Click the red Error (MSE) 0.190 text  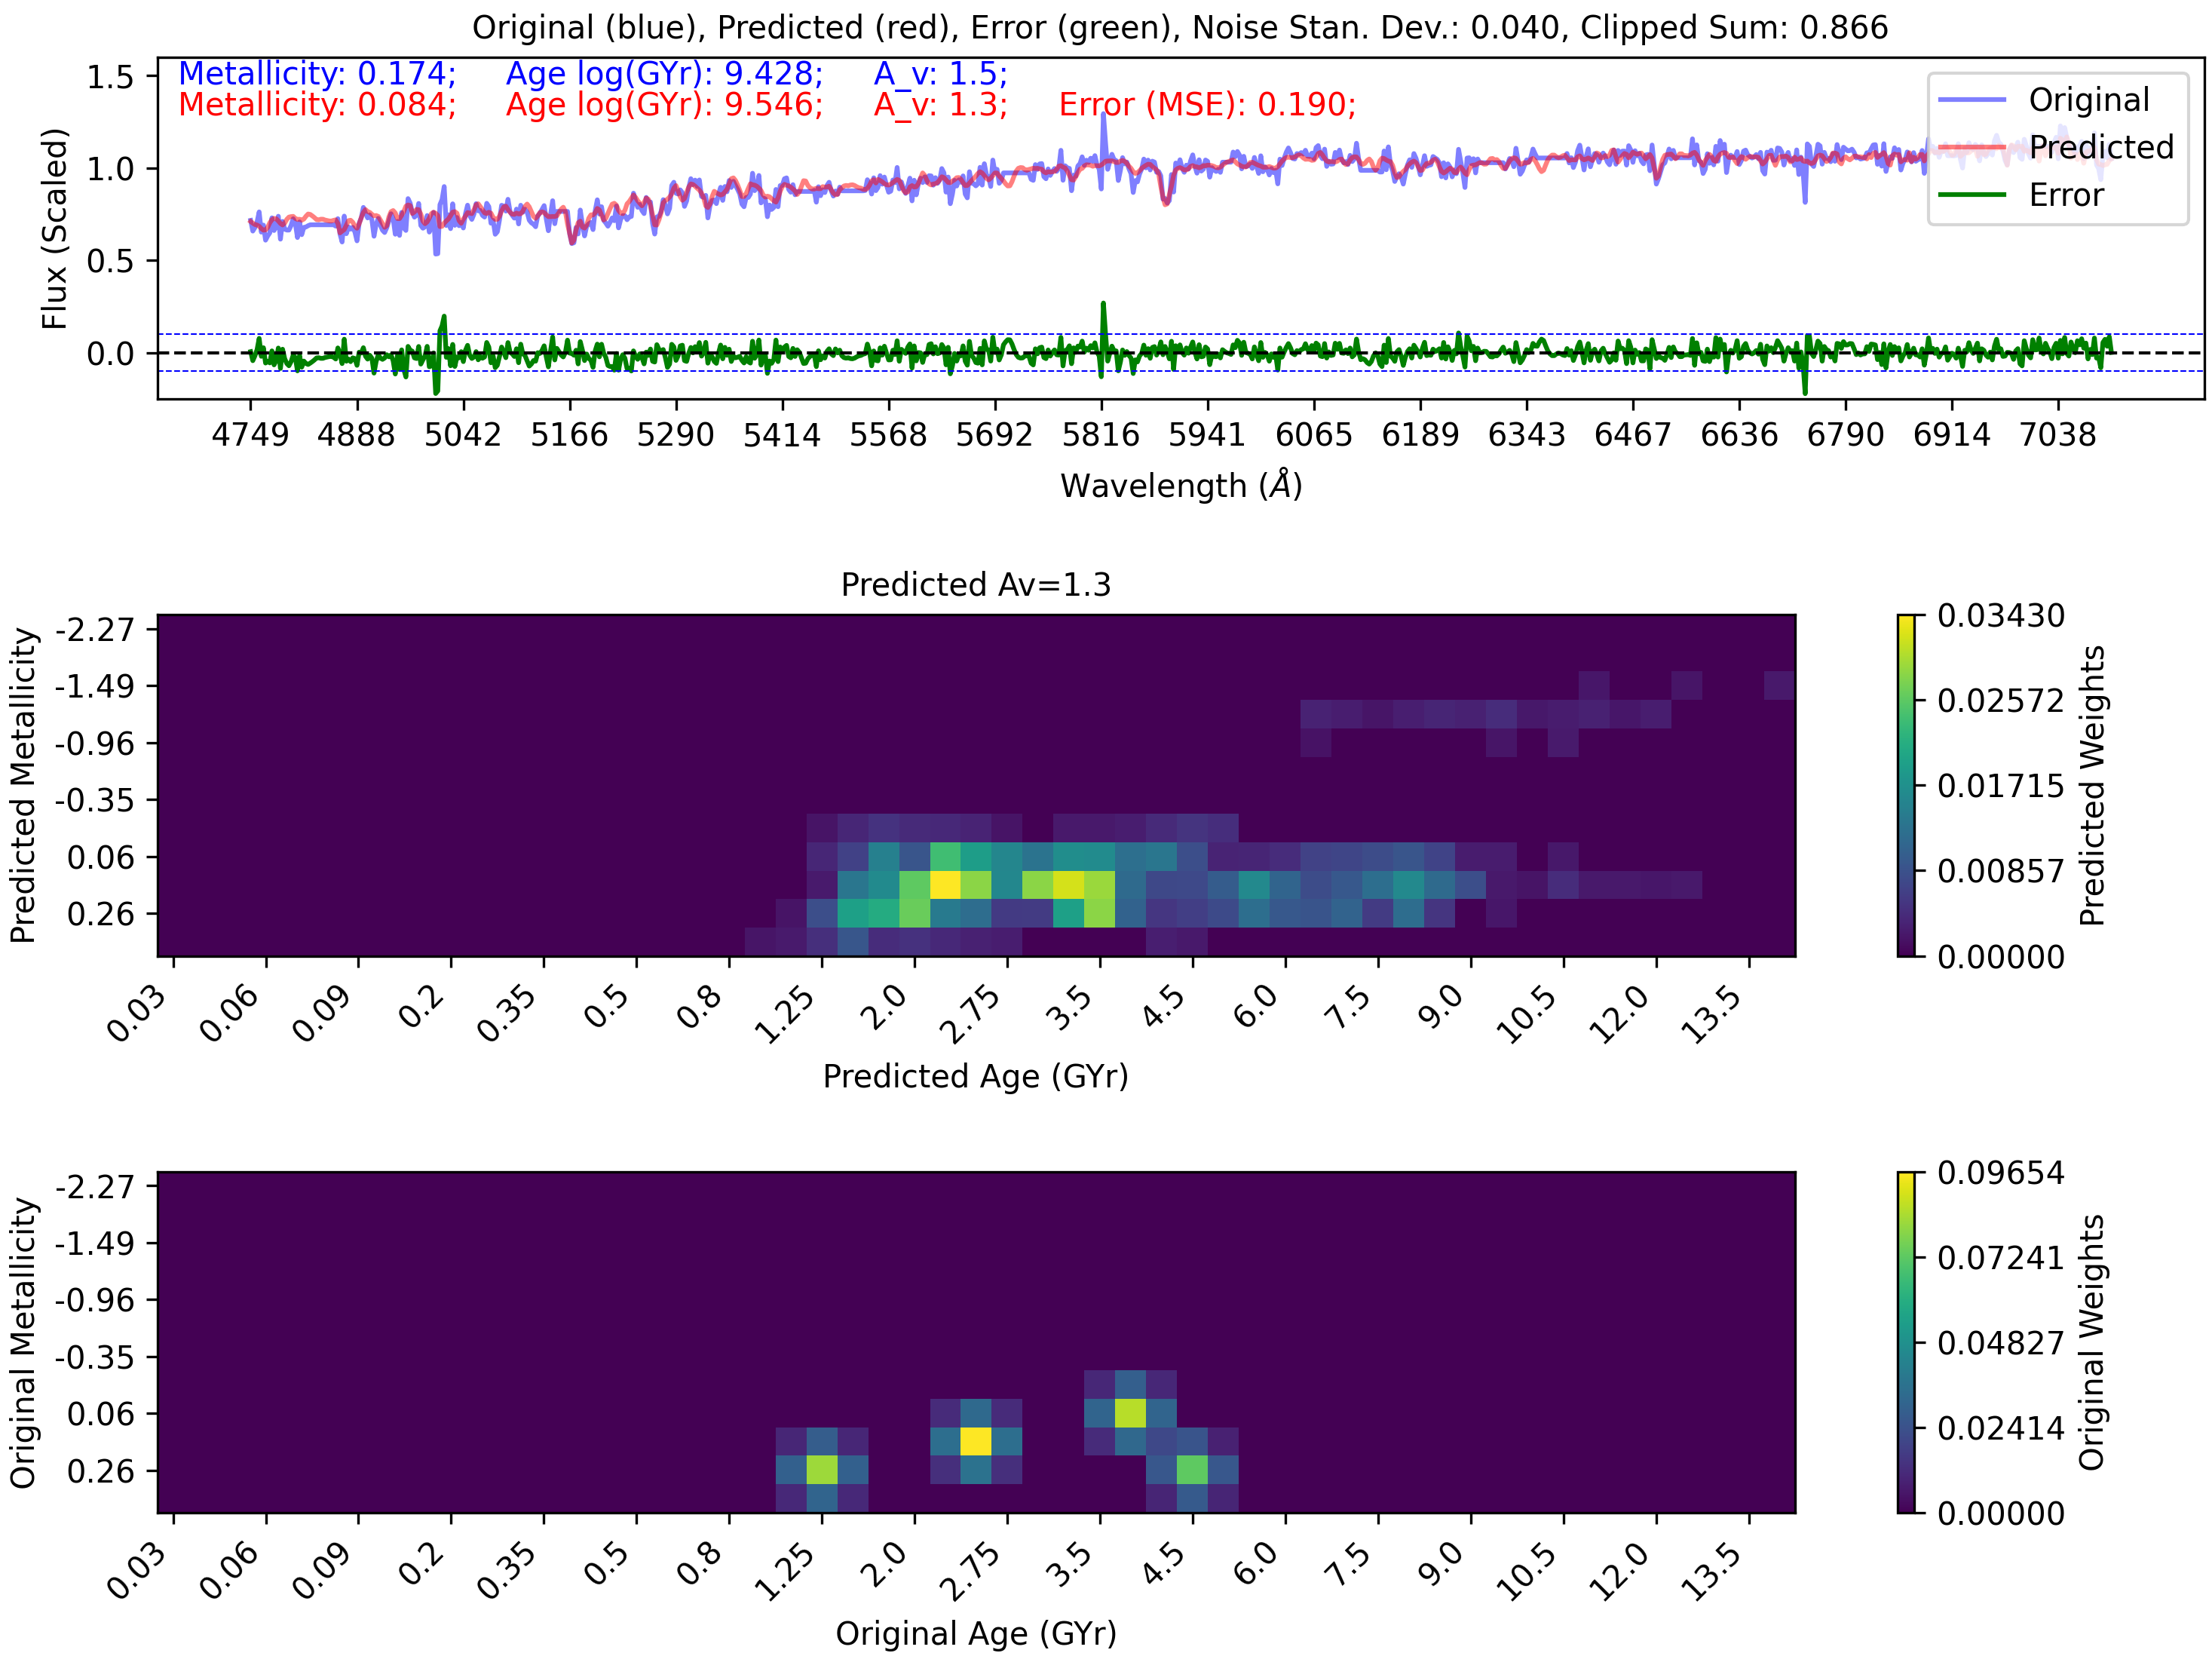(1207, 105)
